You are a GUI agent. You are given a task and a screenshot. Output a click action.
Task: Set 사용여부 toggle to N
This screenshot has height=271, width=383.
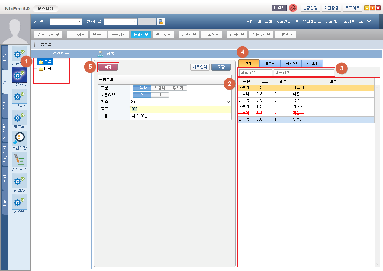point(160,95)
